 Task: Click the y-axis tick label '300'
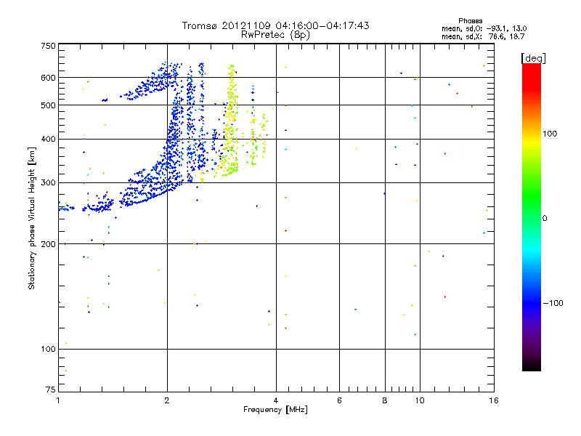(x=48, y=183)
